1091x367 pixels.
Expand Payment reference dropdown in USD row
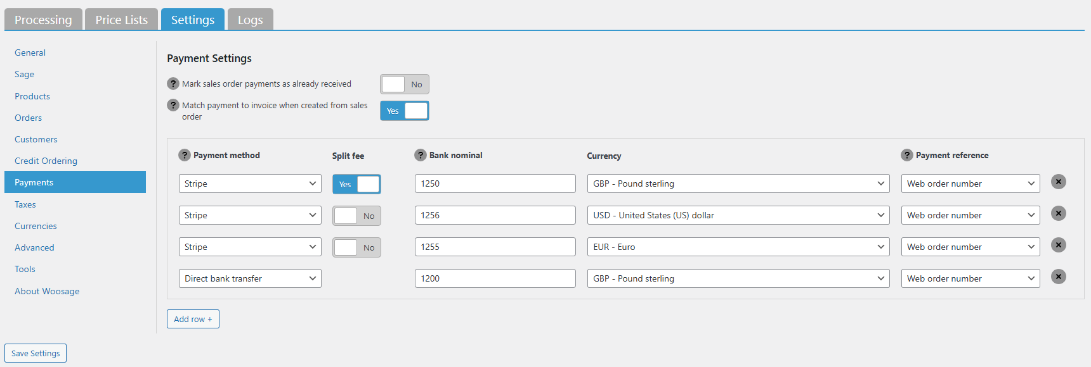970,215
